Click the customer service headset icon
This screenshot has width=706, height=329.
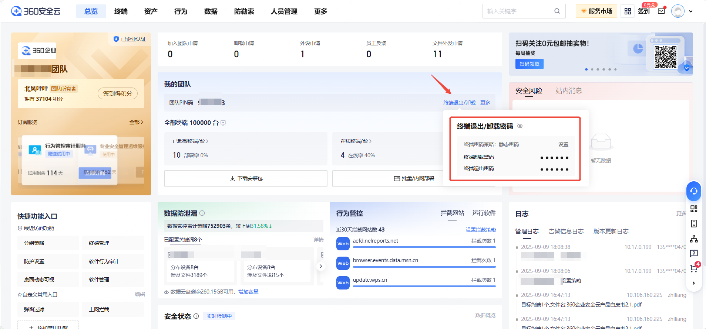click(x=694, y=191)
